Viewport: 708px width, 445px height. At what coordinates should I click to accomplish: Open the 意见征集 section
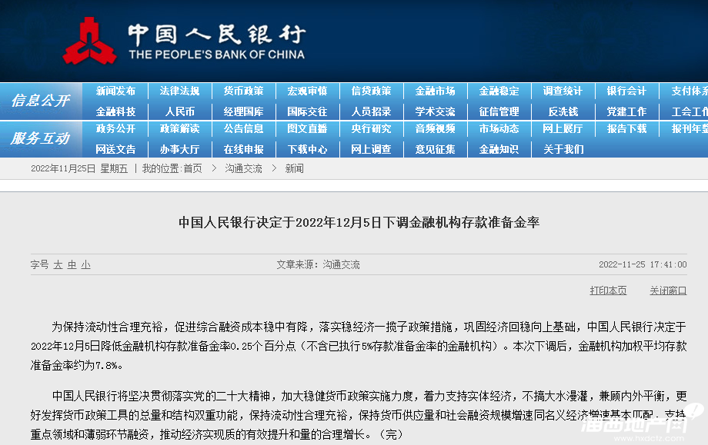(x=436, y=149)
